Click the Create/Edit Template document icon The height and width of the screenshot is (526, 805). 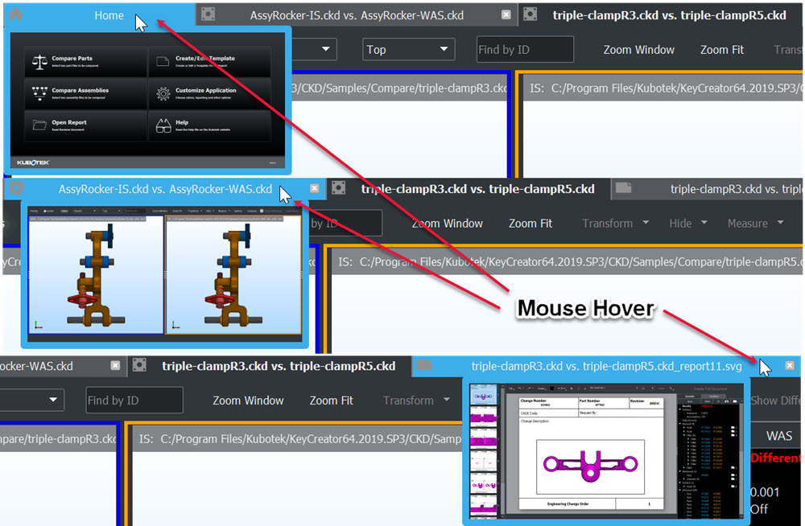pyautogui.click(x=161, y=60)
